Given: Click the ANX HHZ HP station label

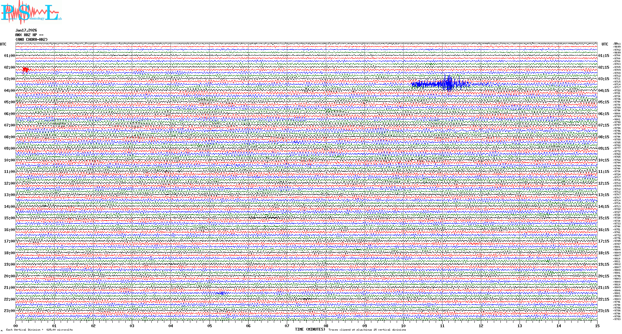Looking at the screenshot, I should click(x=29, y=35).
